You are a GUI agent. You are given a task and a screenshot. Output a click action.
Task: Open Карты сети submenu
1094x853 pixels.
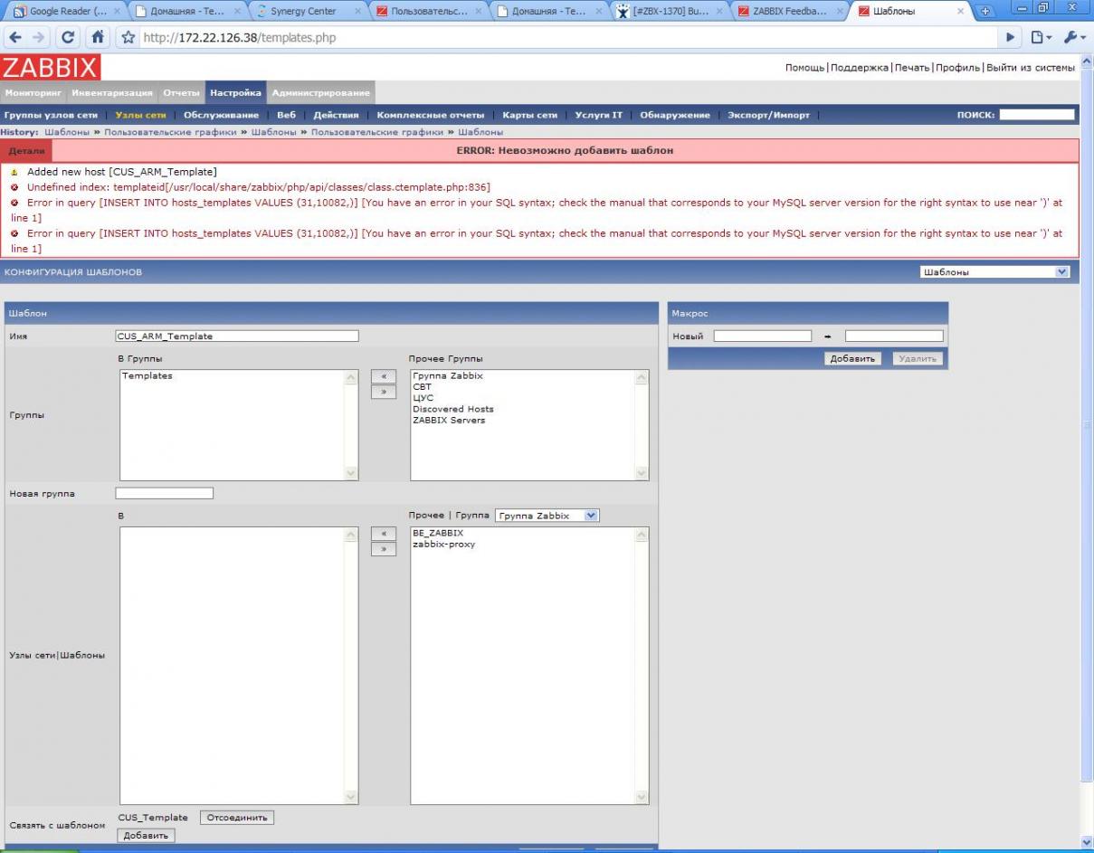coord(529,115)
